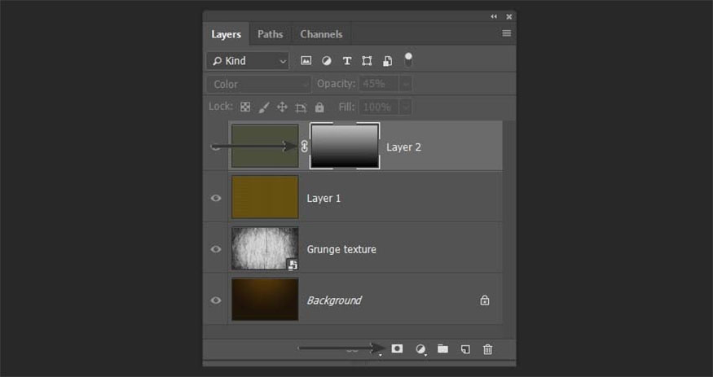Expand the Opacity slider arrow

406,84
